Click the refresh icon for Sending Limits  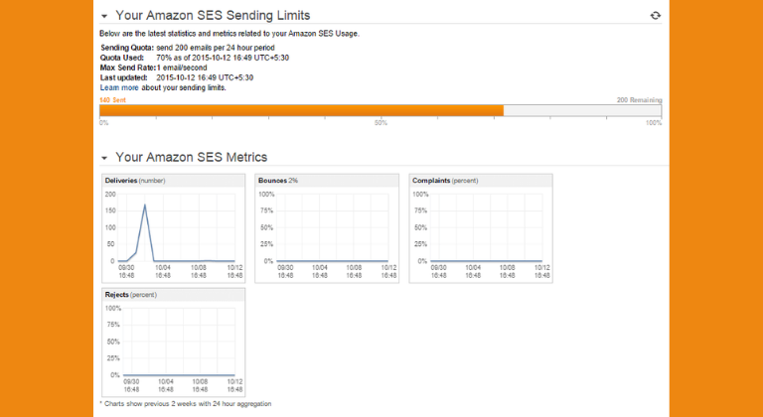pyautogui.click(x=655, y=16)
